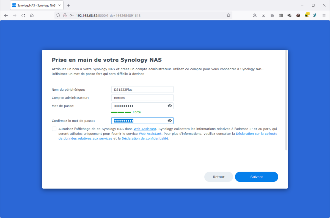Click the green Forte password strength bar
The height and width of the screenshot is (218, 330).
pos(121,112)
